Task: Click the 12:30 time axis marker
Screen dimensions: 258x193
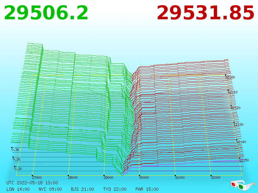Action: [x=238, y=124]
